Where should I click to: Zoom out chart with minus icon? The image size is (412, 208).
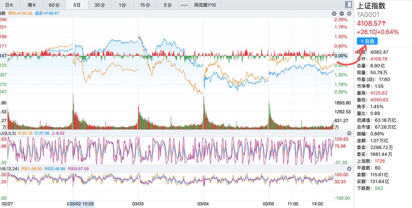[341, 14]
